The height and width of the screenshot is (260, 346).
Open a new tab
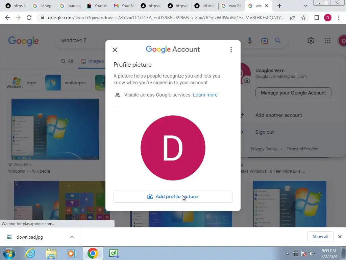point(279,6)
